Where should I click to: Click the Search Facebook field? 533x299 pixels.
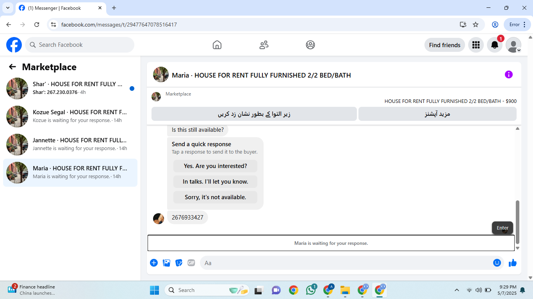(x=80, y=45)
